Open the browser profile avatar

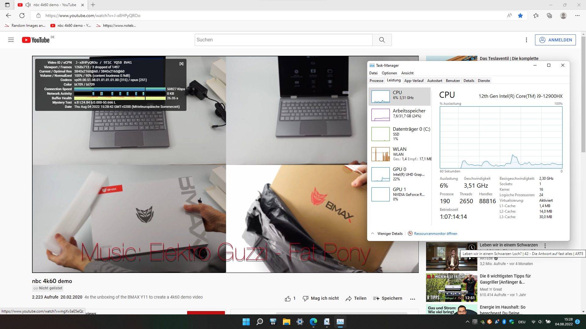(563, 16)
